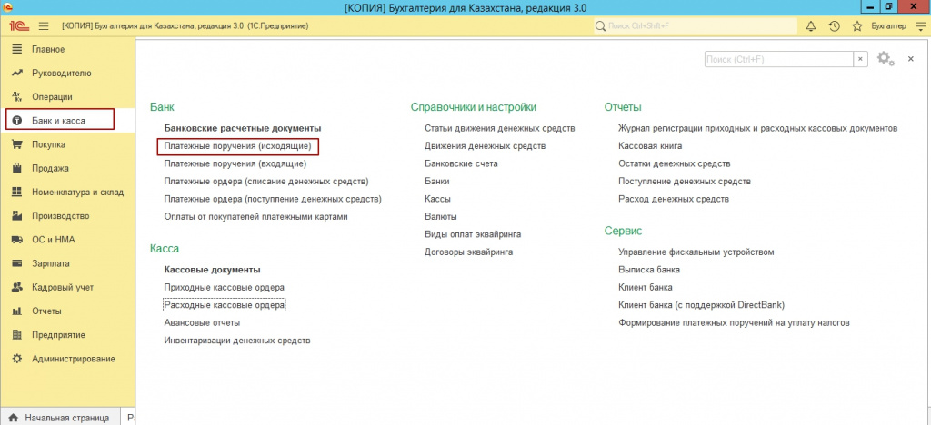Open the Кассы directory
931x425 pixels.
click(x=437, y=199)
